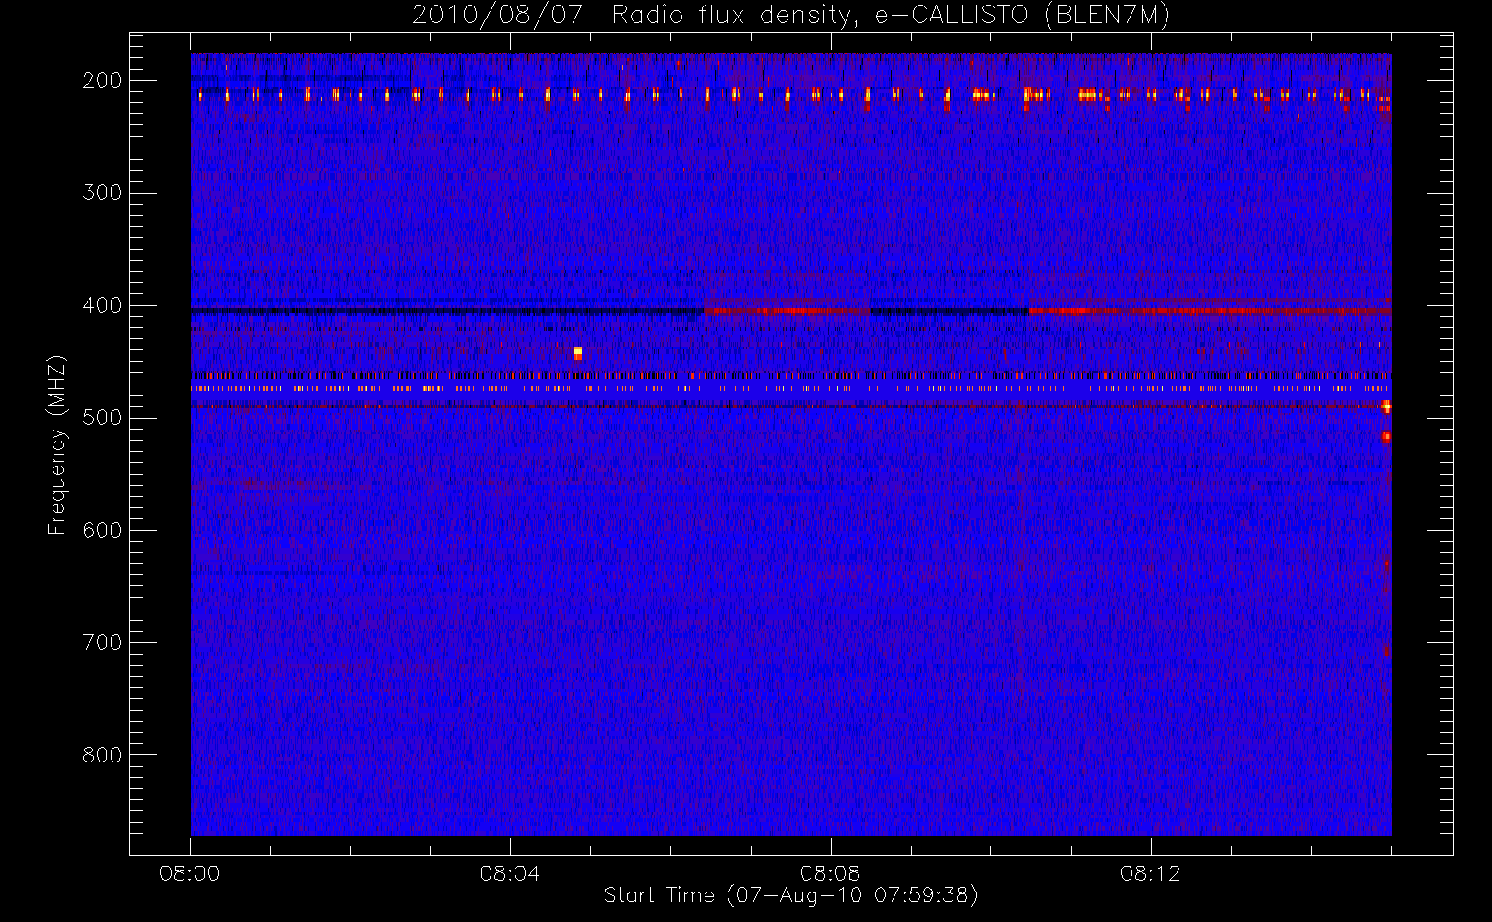The height and width of the screenshot is (922, 1492).
Task: Click the 08:12 time tick label
Action: [1150, 873]
